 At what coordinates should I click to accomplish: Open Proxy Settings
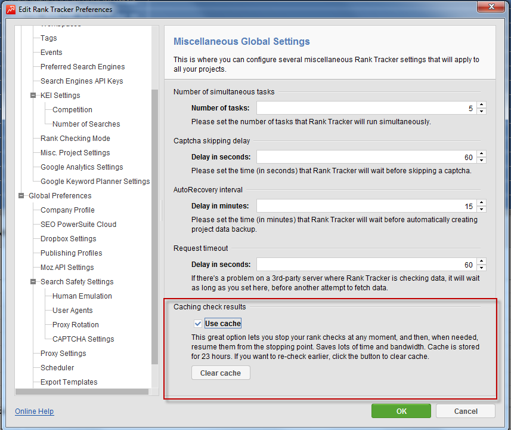click(x=63, y=354)
